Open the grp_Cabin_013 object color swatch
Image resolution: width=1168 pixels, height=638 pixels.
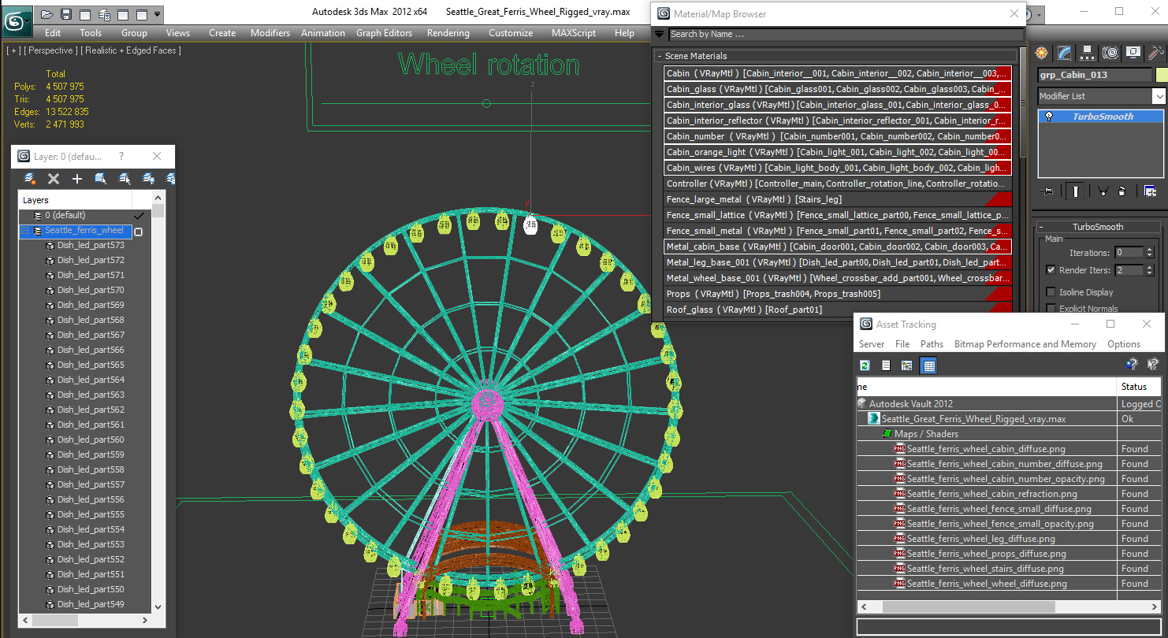pos(1161,75)
